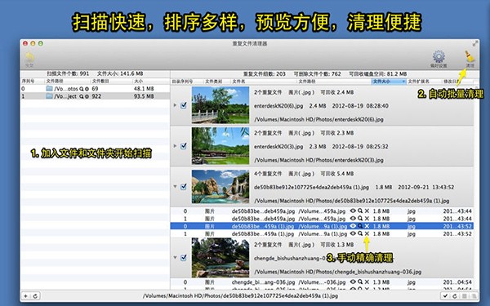Click round gear icon in /Vo...otos row
The image size is (490, 306).
coord(87,89)
